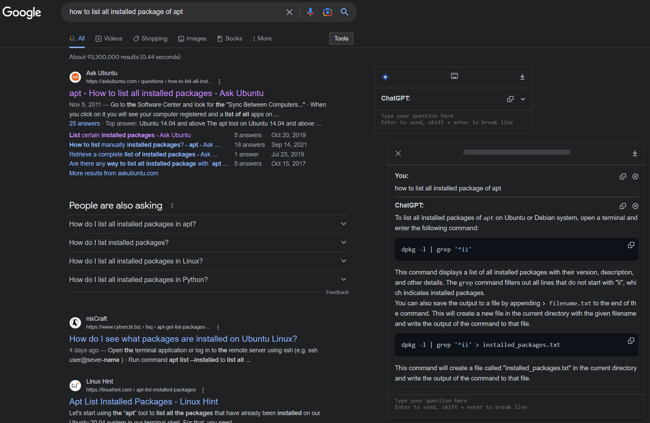Grab the floating chat panel drag bar

(517, 152)
